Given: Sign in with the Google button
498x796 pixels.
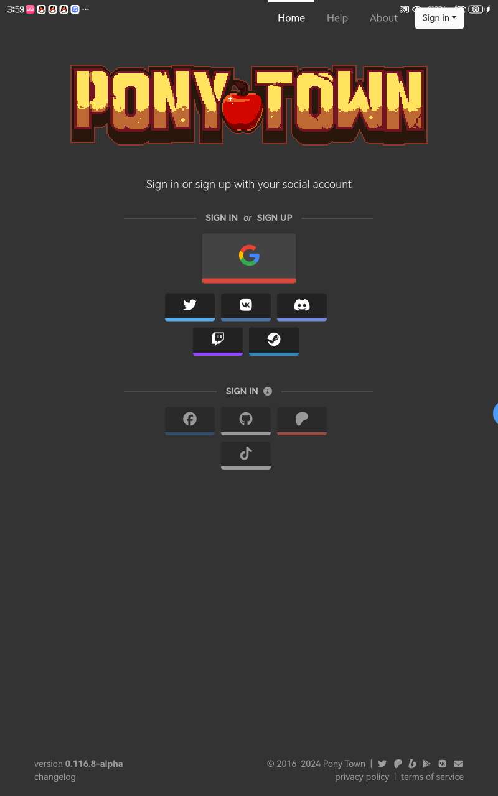Looking at the screenshot, I should (249, 258).
